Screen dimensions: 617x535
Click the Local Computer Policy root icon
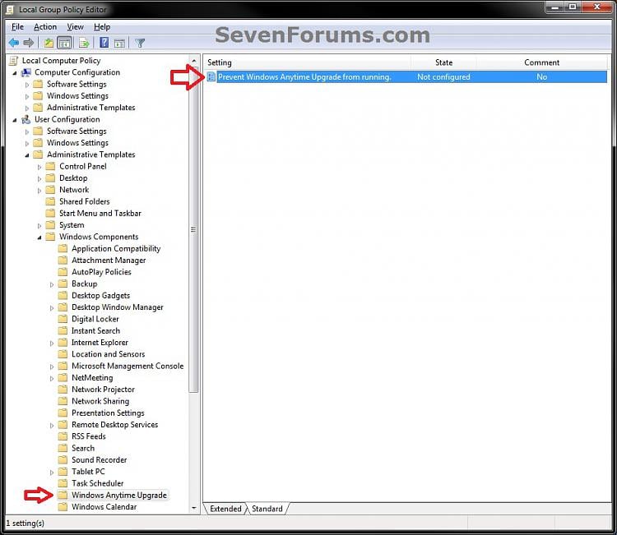pos(14,61)
